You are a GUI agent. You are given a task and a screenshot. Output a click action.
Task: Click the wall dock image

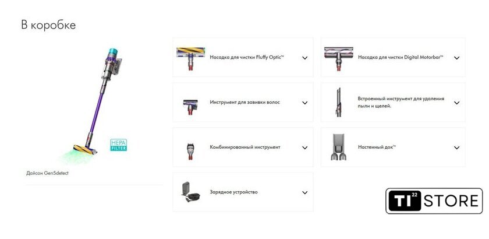338,147
